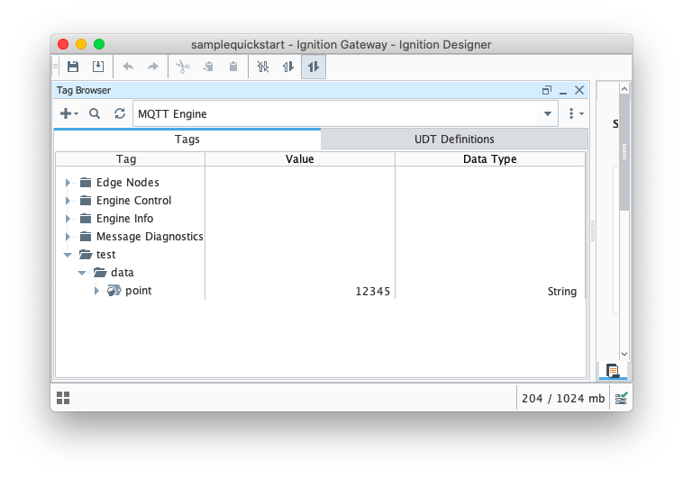Click the document panel icon at bottom right
The height and width of the screenshot is (478, 683).
coord(613,371)
